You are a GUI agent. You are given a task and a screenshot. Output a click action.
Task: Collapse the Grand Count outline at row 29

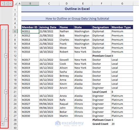2,124
